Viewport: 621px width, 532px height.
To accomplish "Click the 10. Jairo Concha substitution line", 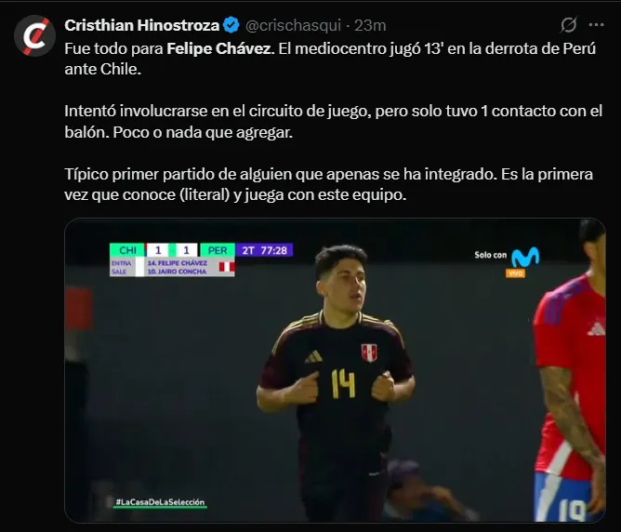I will point(177,272).
